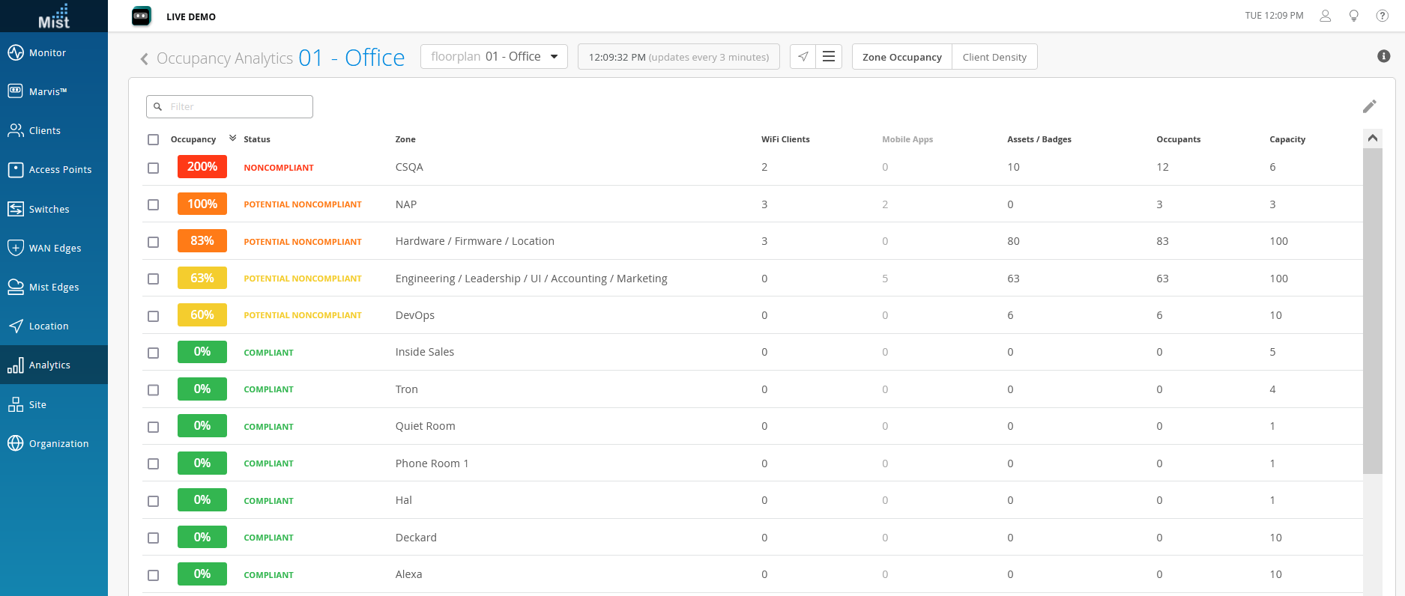
Task: Click the Zone Occupancy button
Action: tap(901, 57)
